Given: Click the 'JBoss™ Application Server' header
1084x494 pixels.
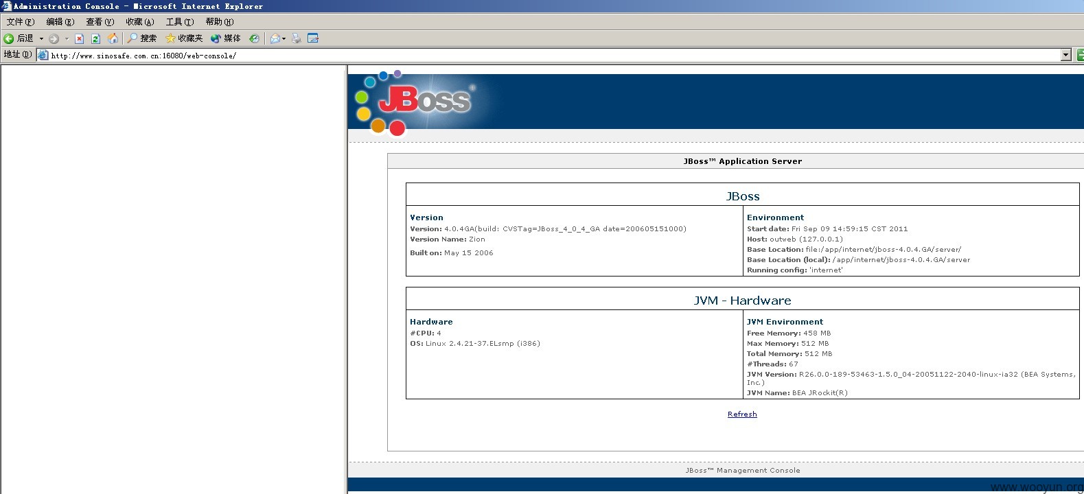Looking at the screenshot, I should click(742, 161).
